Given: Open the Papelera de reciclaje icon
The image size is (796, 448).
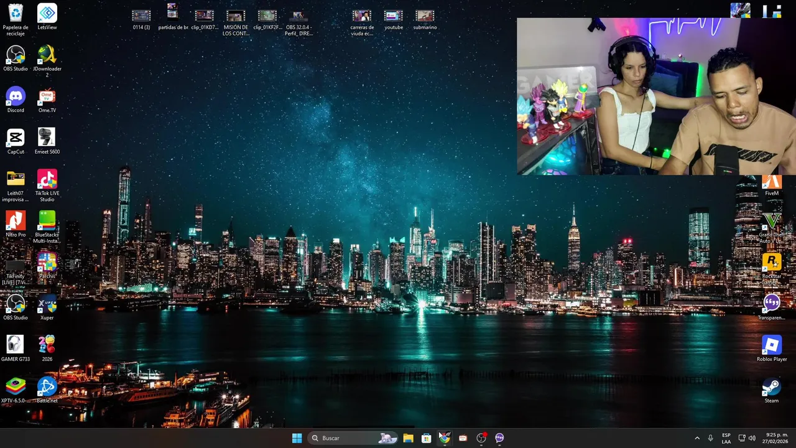Looking at the screenshot, I should pyautogui.click(x=16, y=19).
